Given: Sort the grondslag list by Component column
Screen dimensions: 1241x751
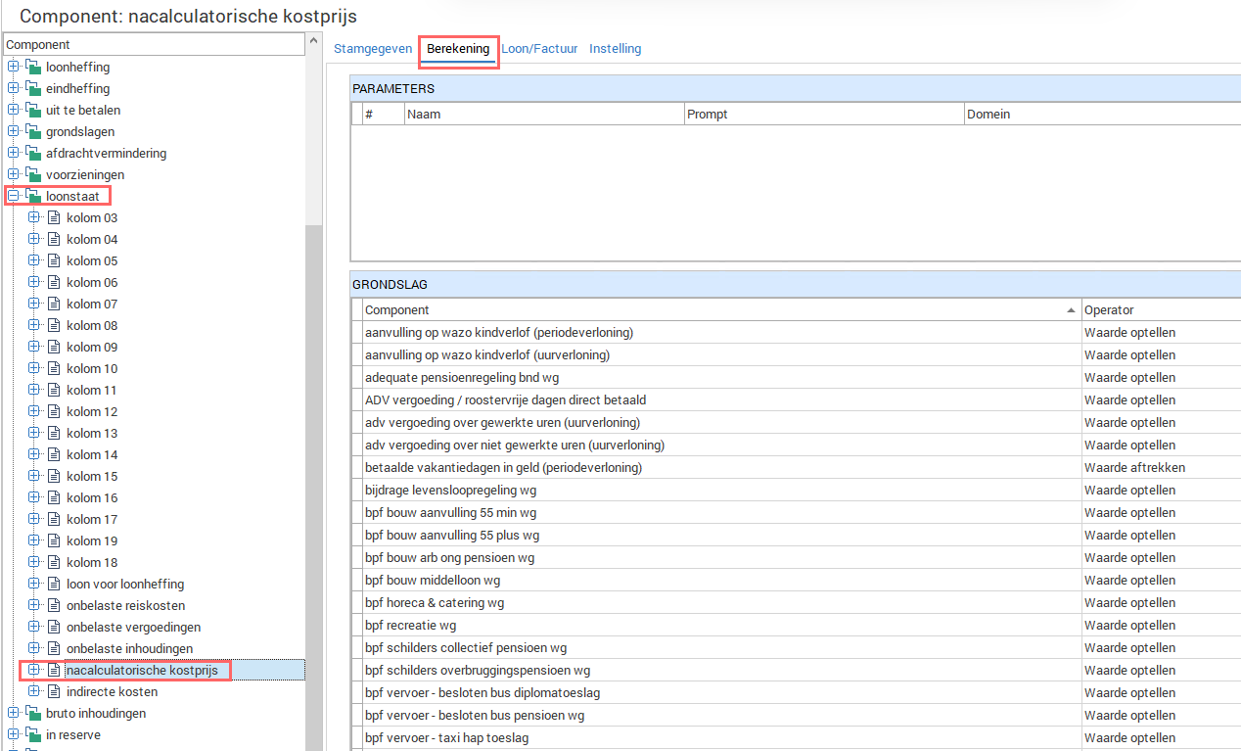Looking at the screenshot, I should coord(714,310).
